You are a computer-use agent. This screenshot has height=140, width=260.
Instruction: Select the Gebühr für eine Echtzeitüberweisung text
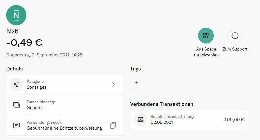tap(64, 128)
